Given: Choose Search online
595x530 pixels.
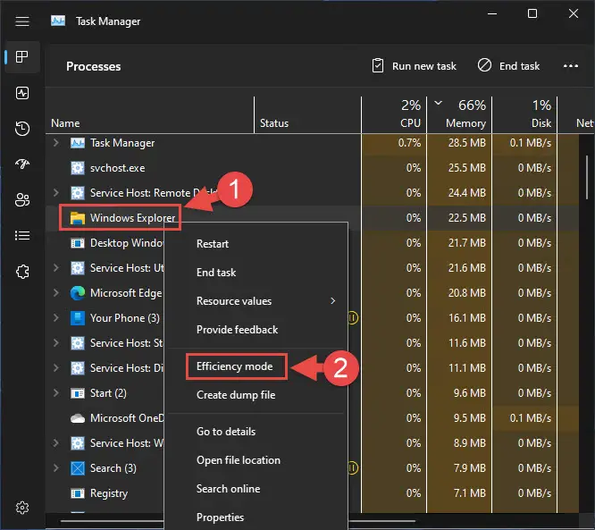Looking at the screenshot, I should click(257, 489).
